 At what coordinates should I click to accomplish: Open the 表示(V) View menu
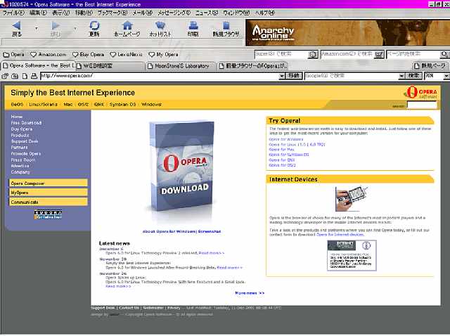60,13
